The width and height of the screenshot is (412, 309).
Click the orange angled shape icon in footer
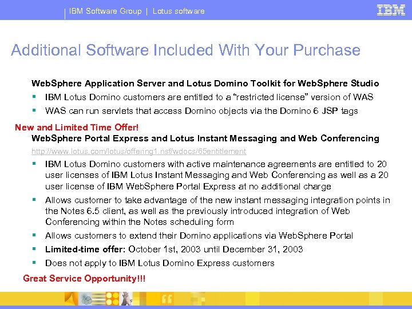71,299
